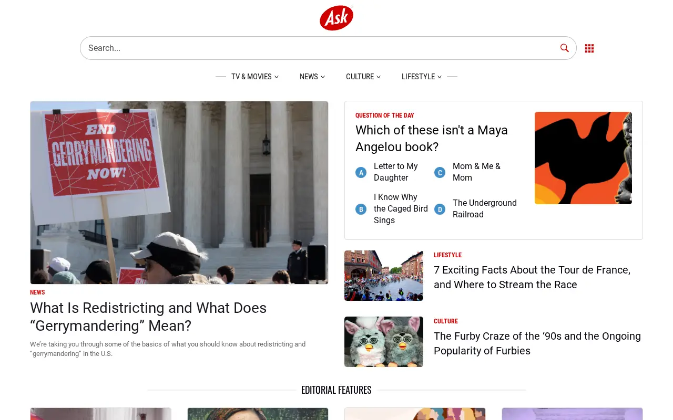This screenshot has height=420, width=673.
Task: Click the red NEWS category tag
Action: [37, 292]
